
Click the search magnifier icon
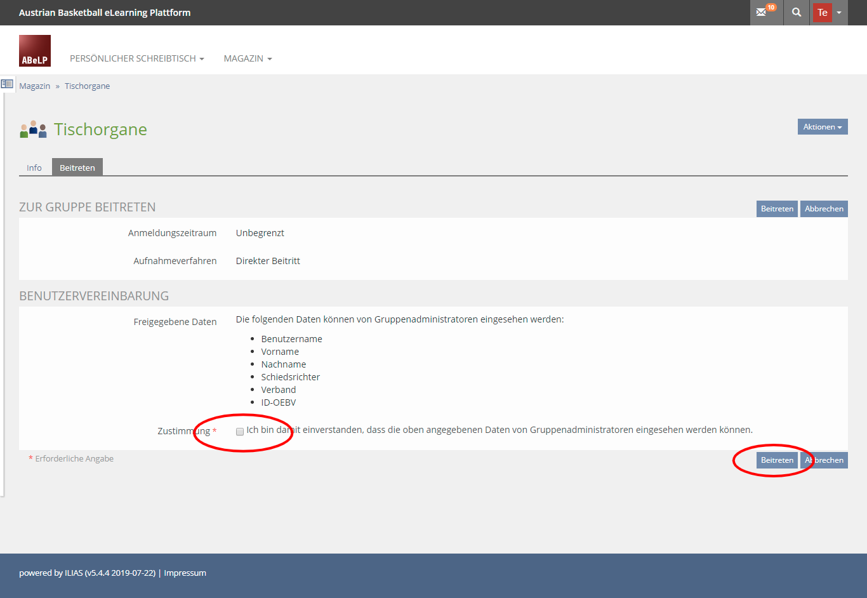tap(797, 13)
